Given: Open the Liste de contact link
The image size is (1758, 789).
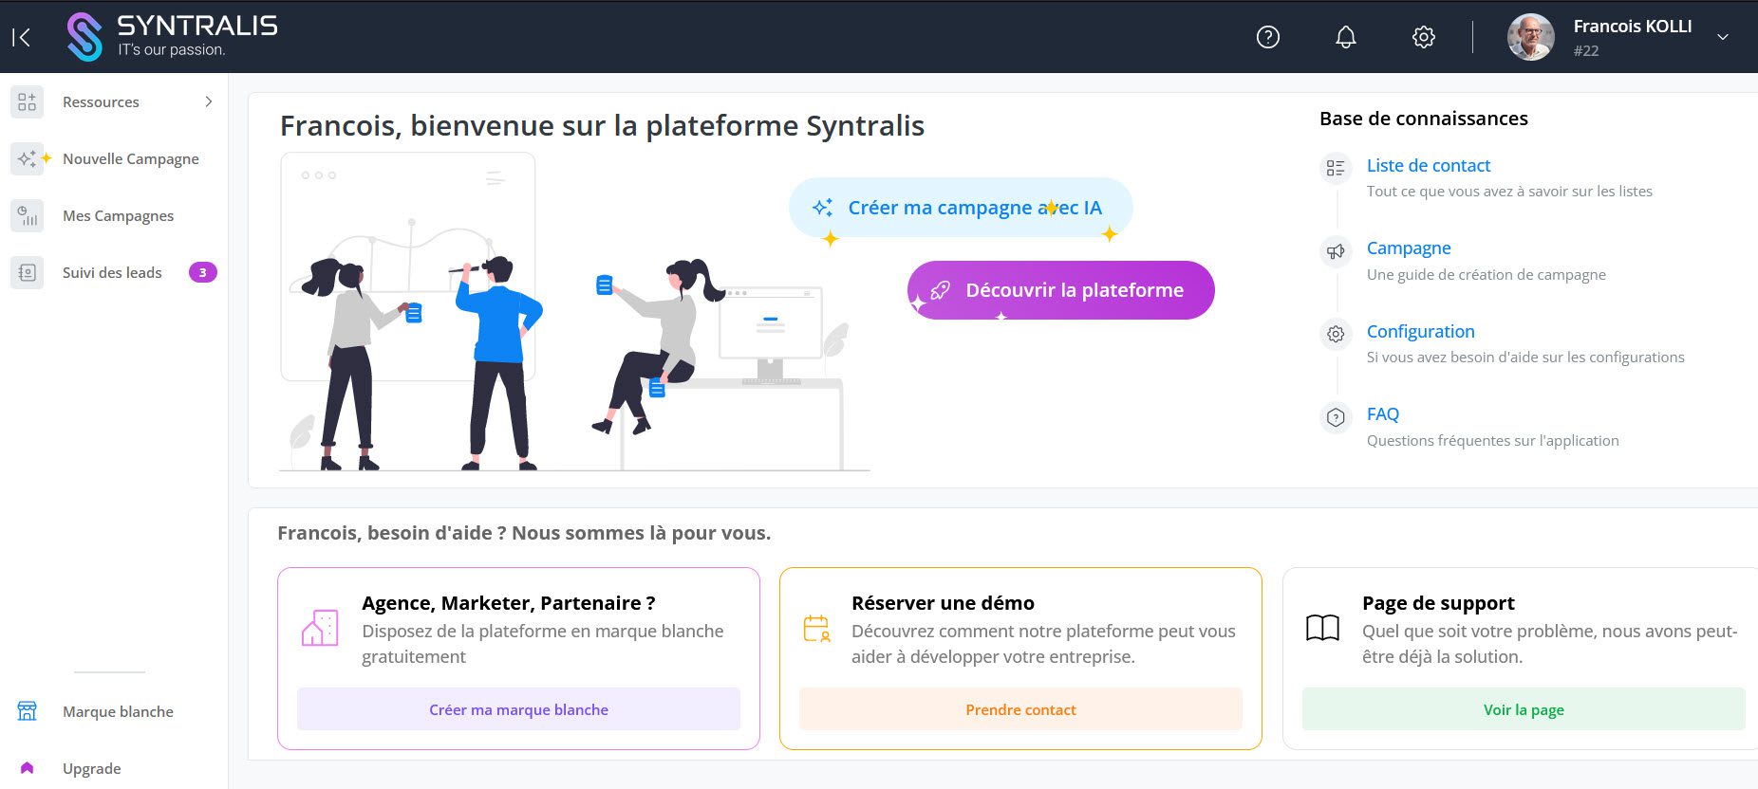Looking at the screenshot, I should 1429,165.
